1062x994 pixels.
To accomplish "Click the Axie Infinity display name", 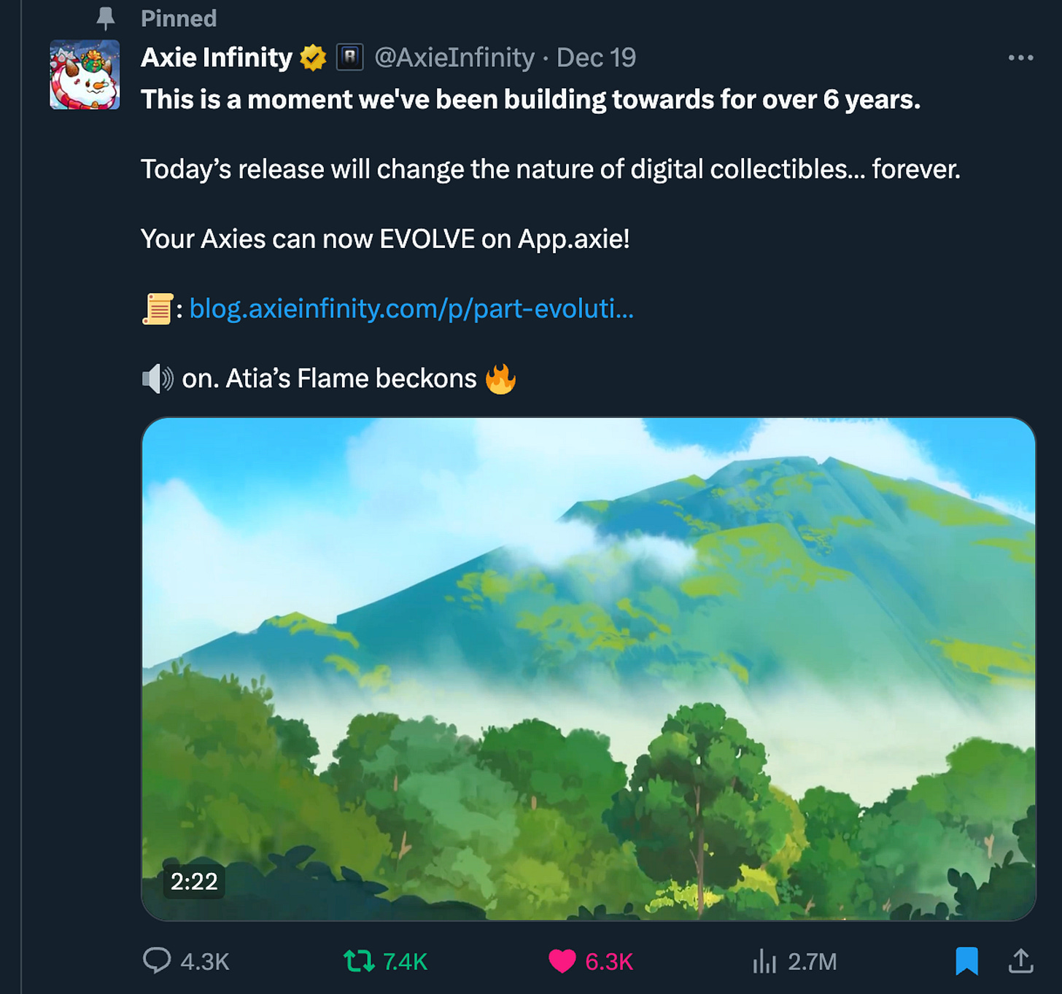I will (x=219, y=57).
